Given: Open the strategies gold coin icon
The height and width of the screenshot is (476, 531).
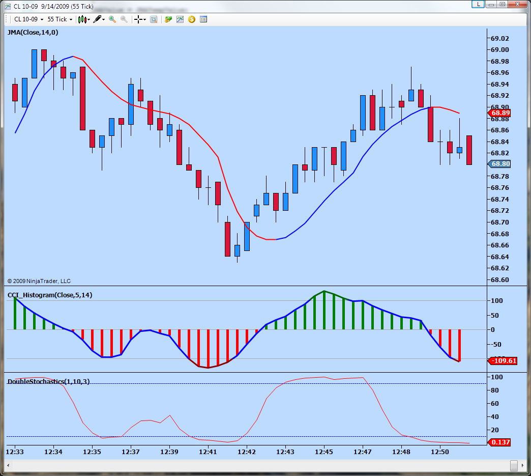Looking at the screenshot, I should (192, 19).
